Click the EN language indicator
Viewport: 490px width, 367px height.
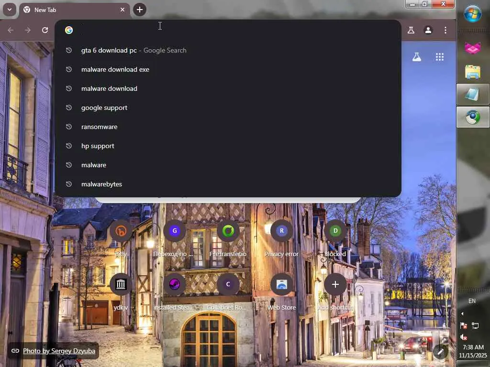[x=472, y=301]
